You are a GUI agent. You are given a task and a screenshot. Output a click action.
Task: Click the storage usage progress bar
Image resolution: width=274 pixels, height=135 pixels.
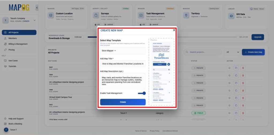pyautogui.click(x=162, y=37)
